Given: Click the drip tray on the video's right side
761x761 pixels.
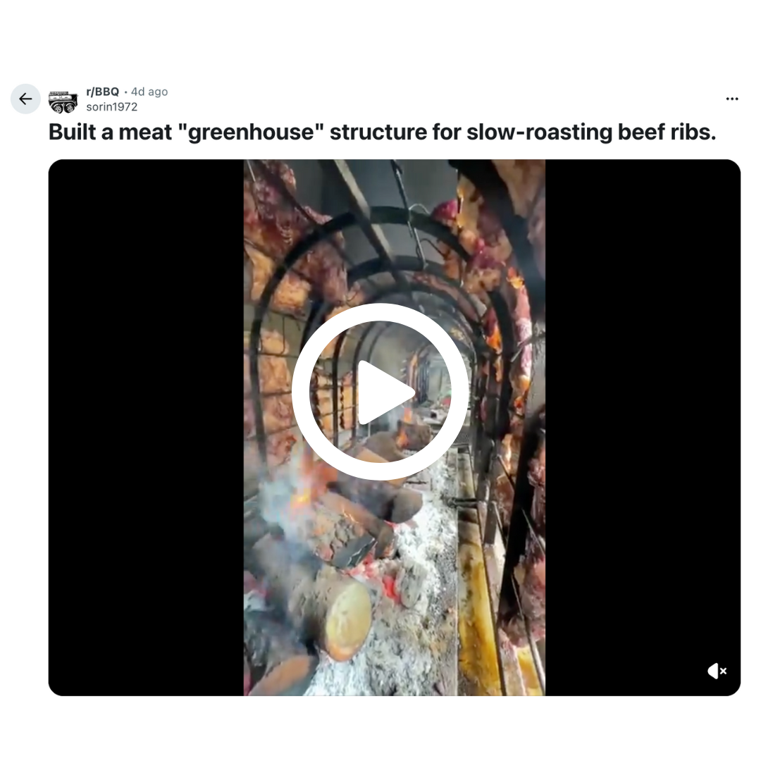Looking at the screenshot, I should (478, 607).
